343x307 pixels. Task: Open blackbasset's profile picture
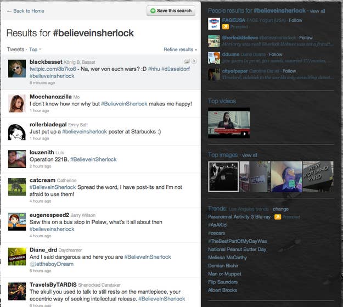(x=17, y=69)
